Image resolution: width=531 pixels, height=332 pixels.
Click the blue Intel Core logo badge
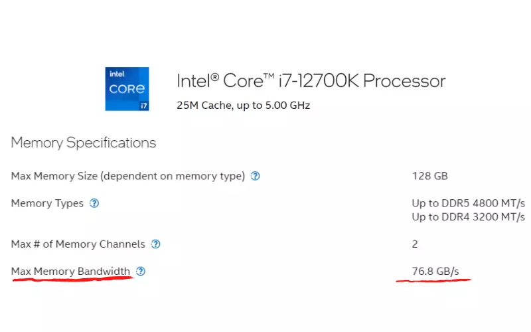coord(127,89)
